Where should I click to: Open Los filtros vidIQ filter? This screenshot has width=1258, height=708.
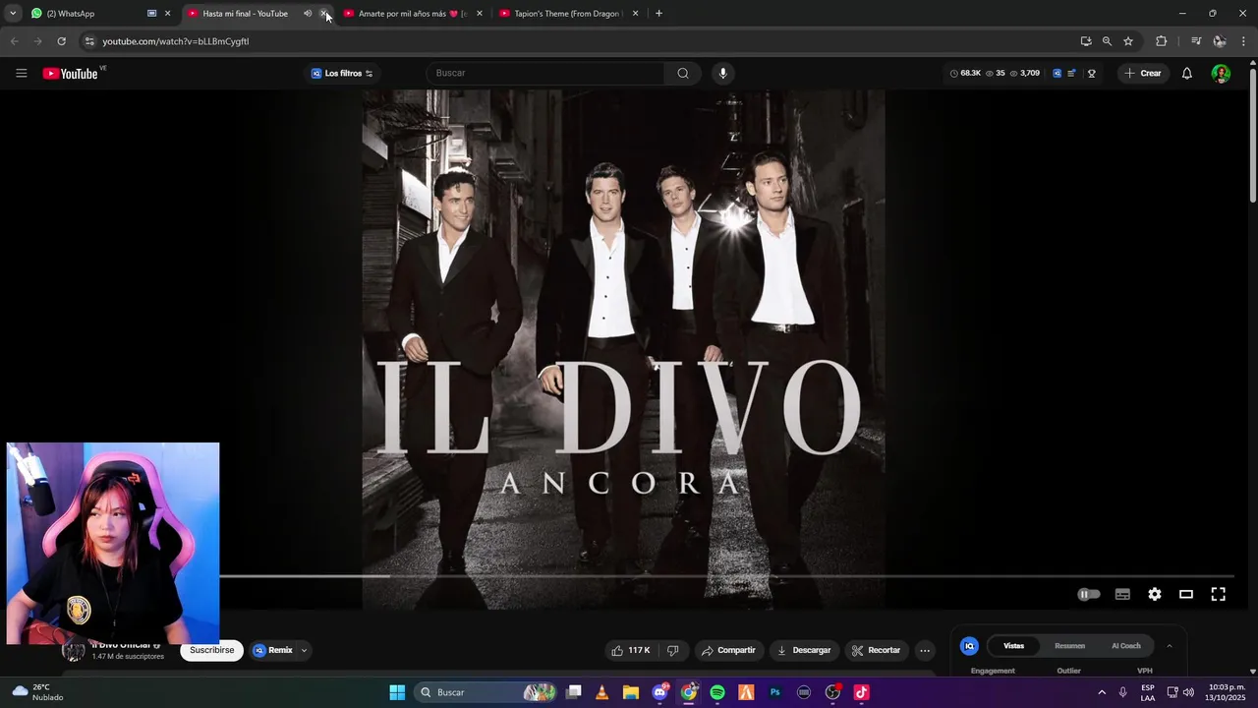[x=343, y=74]
